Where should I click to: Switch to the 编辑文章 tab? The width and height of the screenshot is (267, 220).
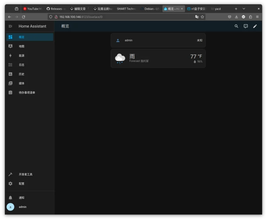click(x=80, y=9)
